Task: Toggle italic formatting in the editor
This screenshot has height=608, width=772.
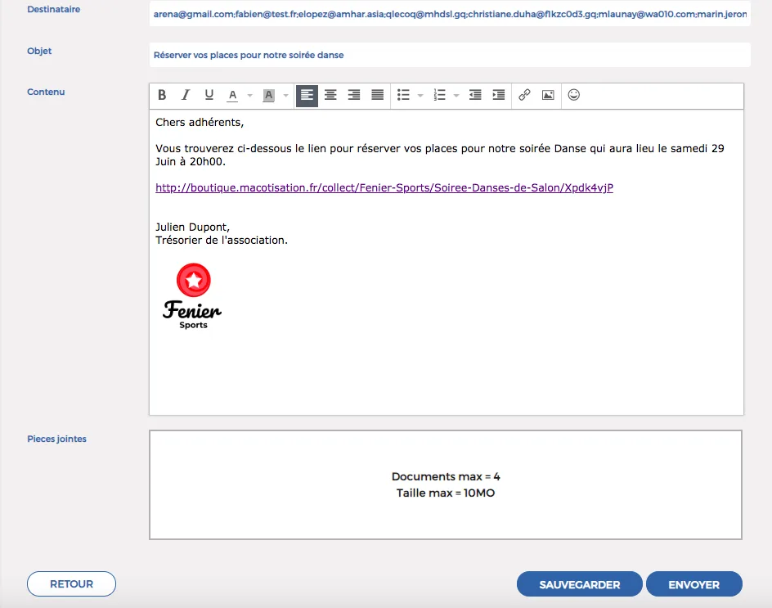Action: [185, 95]
